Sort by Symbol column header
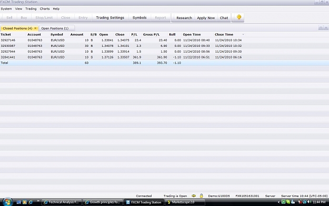Image resolution: width=329 pixels, height=206 pixels. tap(57, 34)
